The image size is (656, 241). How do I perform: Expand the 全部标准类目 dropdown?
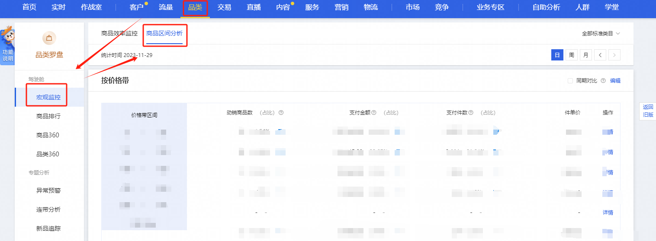click(x=601, y=33)
